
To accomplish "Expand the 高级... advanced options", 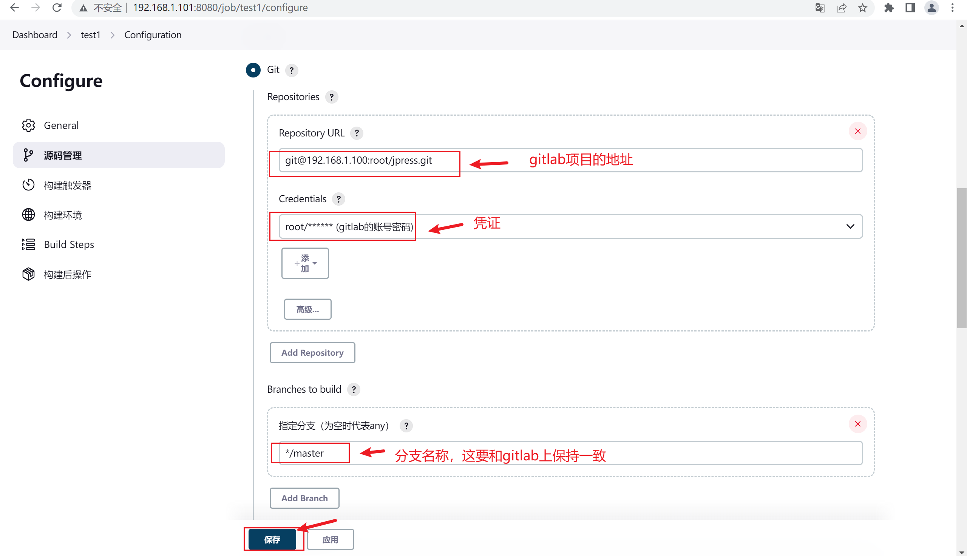I will click(x=307, y=309).
